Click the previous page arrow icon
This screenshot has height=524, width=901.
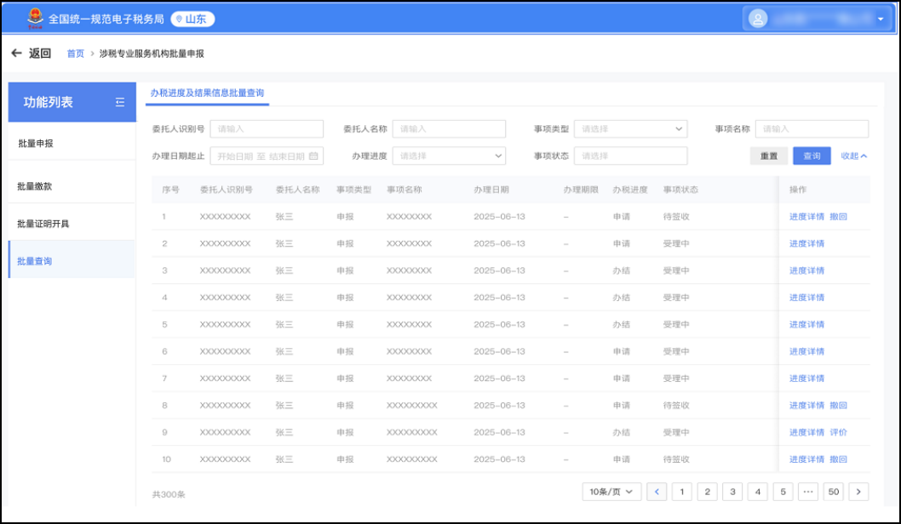pos(657,492)
